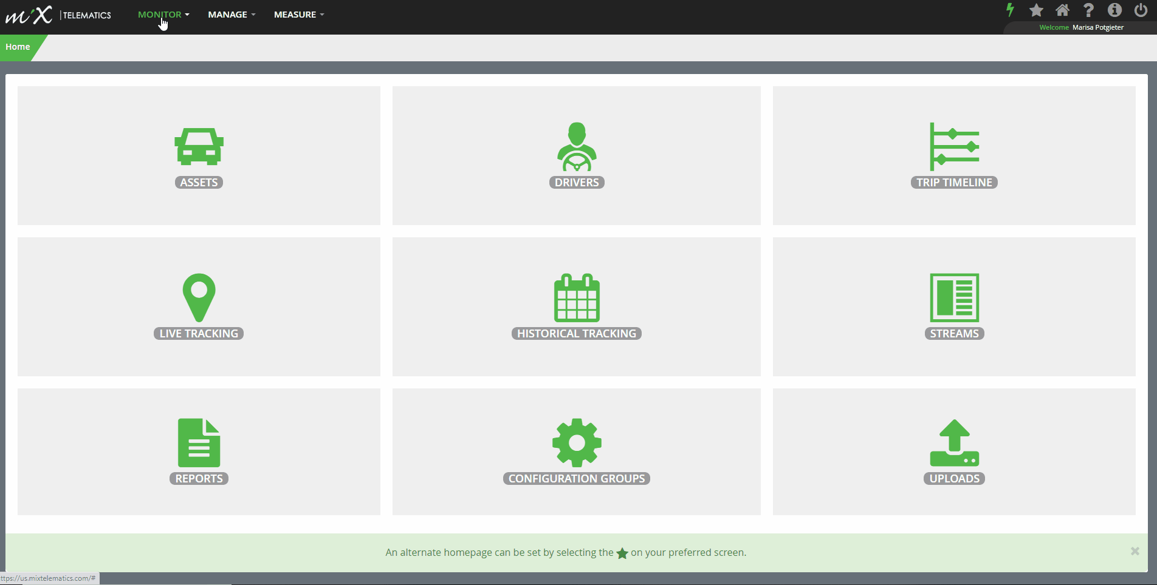1157x585 pixels.
Task: Click the lightning bolt icon in header
Action: tap(1010, 10)
